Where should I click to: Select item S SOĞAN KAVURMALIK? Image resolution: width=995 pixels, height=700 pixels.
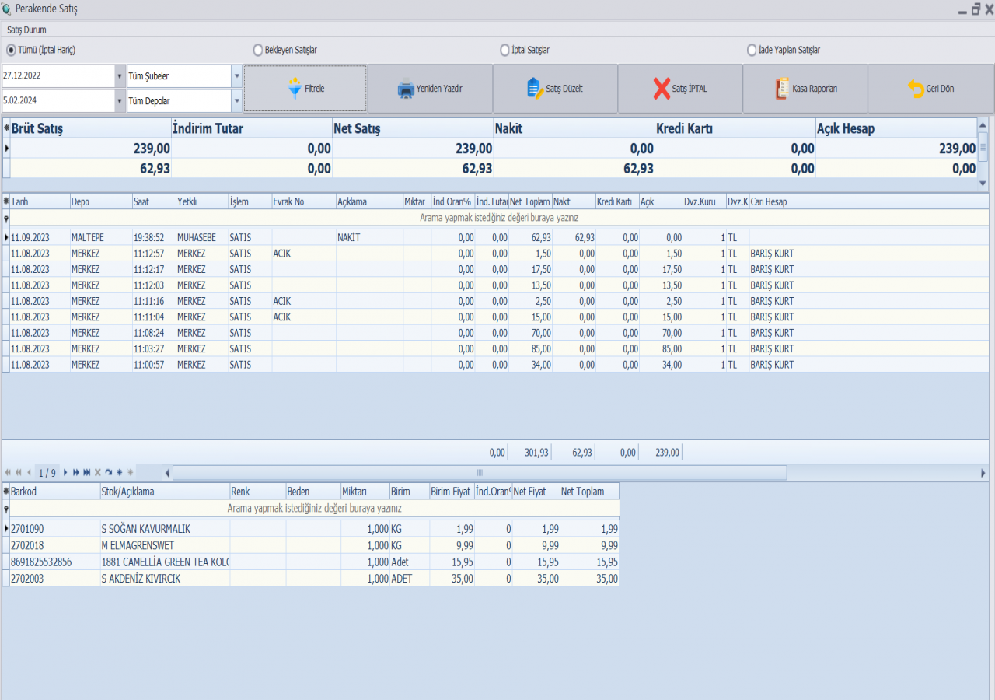[x=311, y=529]
